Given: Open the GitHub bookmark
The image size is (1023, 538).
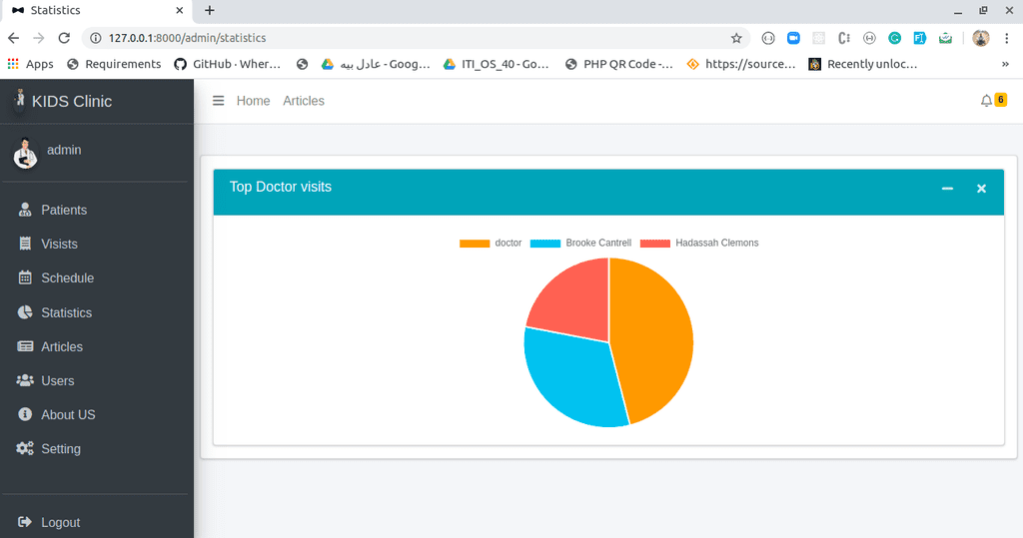Looking at the screenshot, I should click(227, 64).
